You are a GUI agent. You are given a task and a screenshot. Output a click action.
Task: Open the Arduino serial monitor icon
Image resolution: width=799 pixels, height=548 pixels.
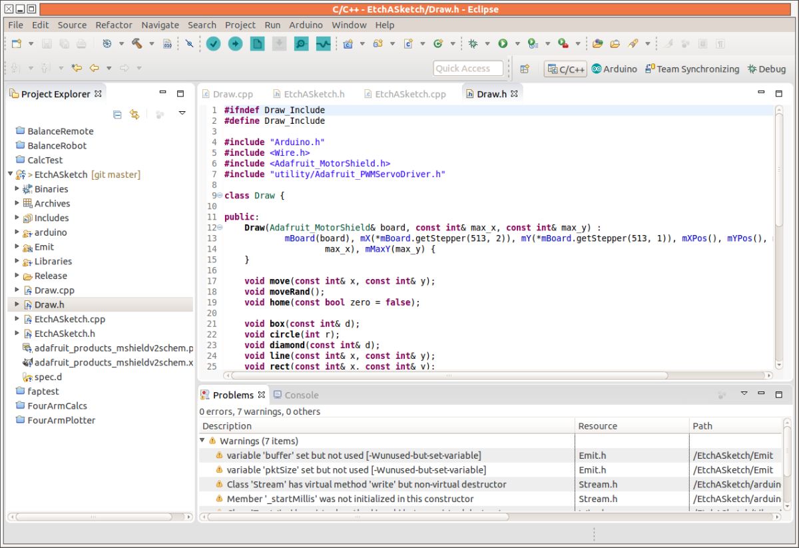(301, 44)
